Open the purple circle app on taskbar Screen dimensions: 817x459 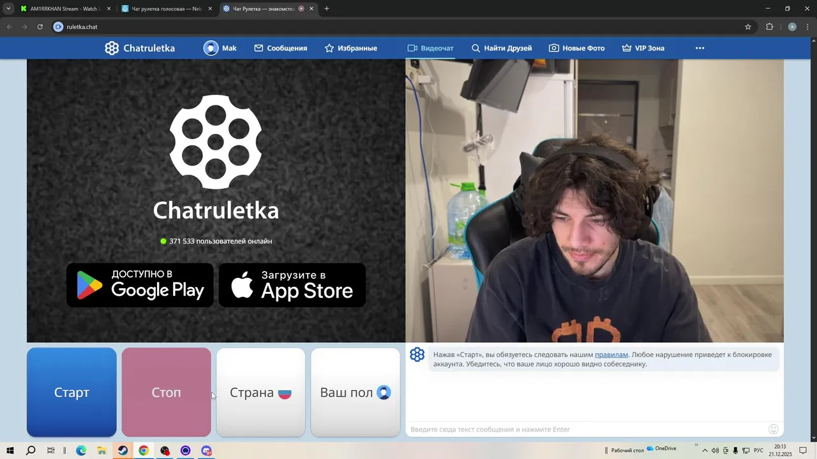pyautogui.click(x=186, y=451)
